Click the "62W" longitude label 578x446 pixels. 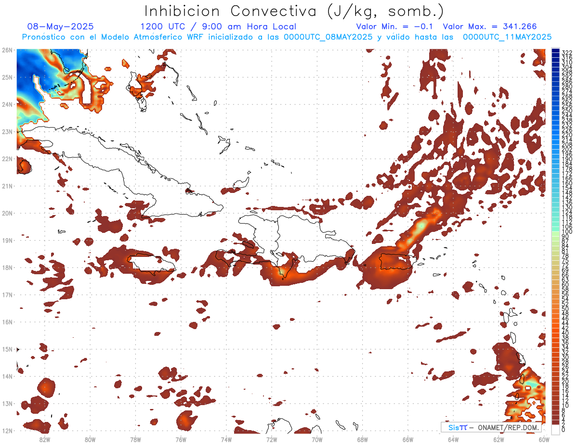[499, 439]
